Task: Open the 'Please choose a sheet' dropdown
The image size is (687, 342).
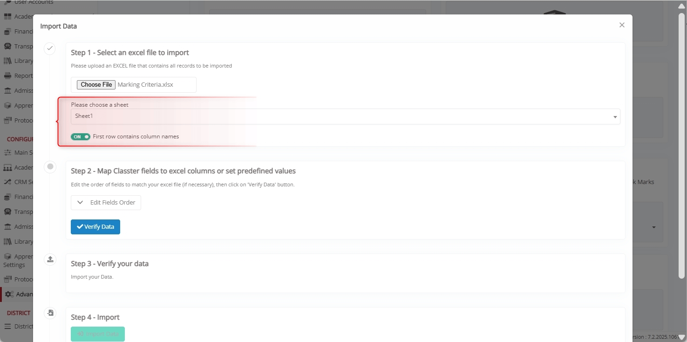Action: click(x=345, y=116)
